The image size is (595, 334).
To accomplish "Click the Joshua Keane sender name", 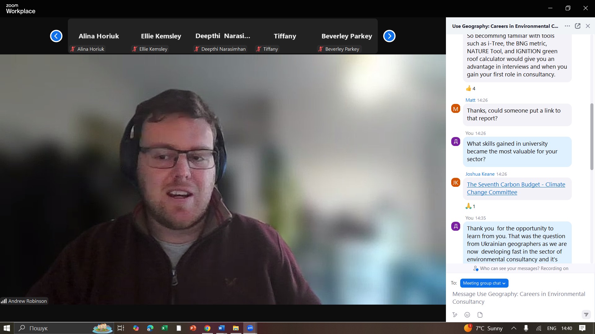I will pos(480,174).
